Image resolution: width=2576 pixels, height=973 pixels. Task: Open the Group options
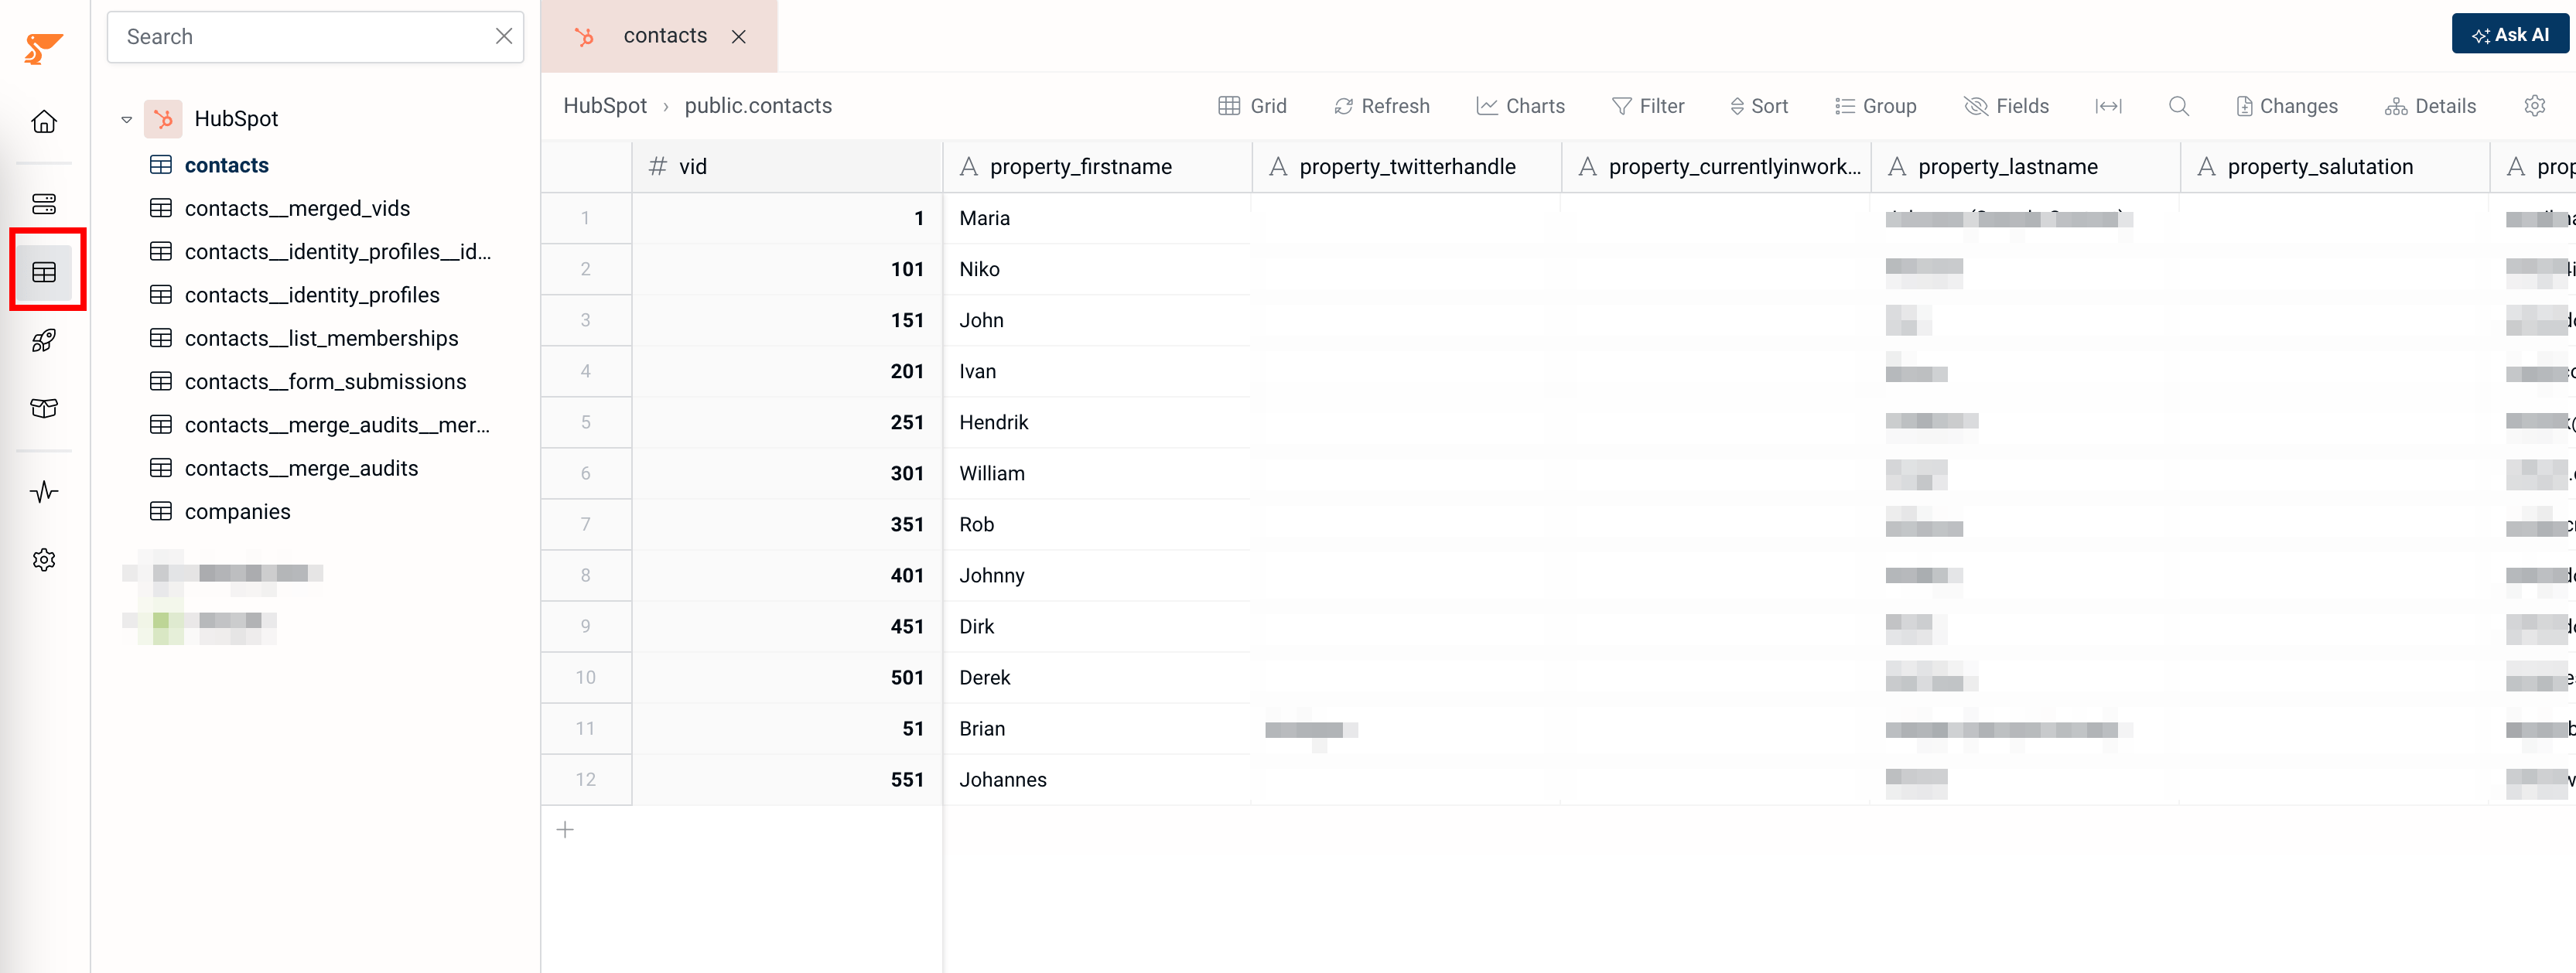pyautogui.click(x=1875, y=106)
